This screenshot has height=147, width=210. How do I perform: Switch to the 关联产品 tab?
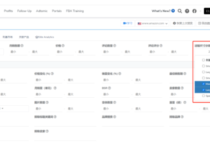24,37
